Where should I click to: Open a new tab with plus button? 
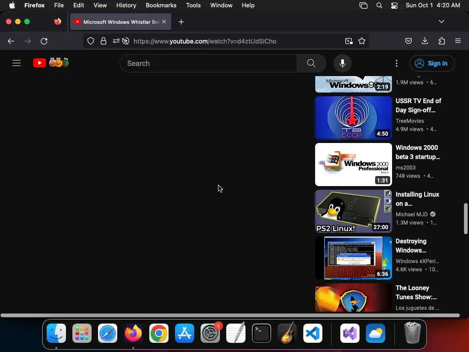pyautogui.click(x=181, y=22)
